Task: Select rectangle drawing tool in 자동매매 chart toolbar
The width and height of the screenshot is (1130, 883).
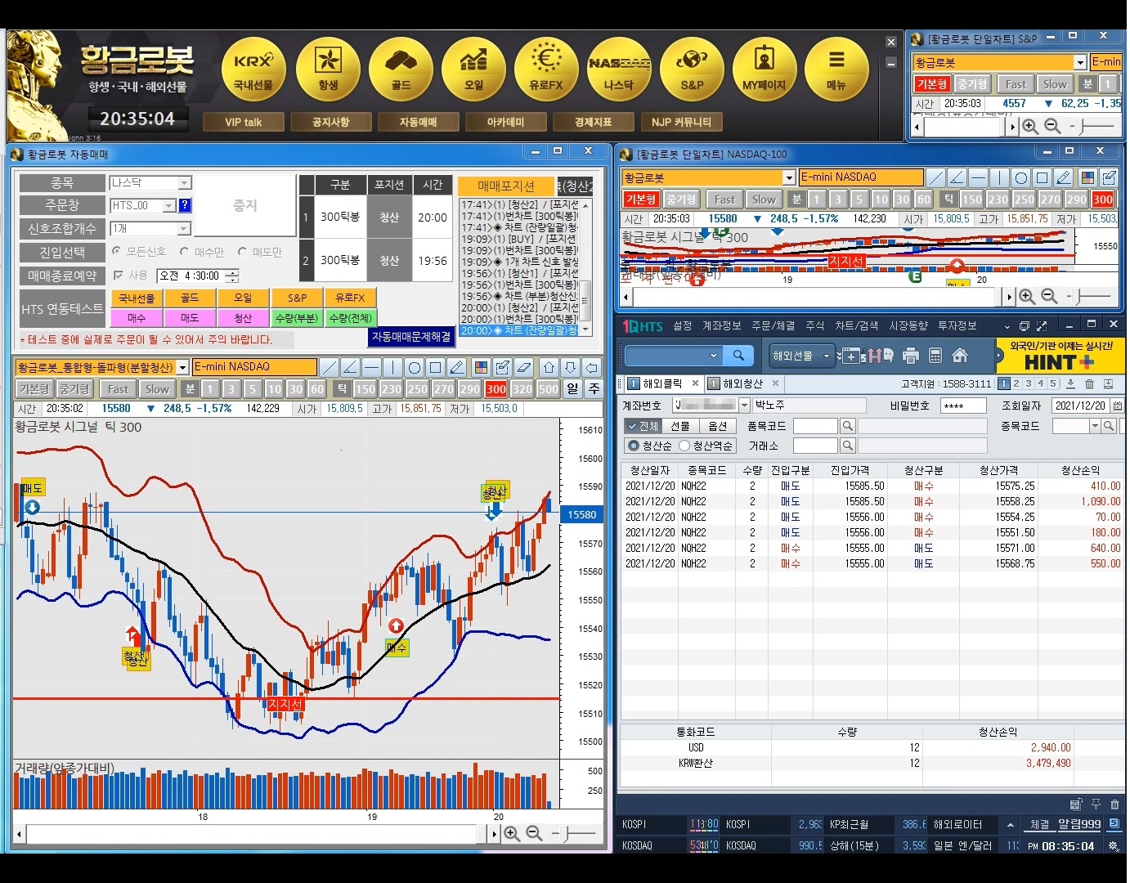Action: [436, 367]
